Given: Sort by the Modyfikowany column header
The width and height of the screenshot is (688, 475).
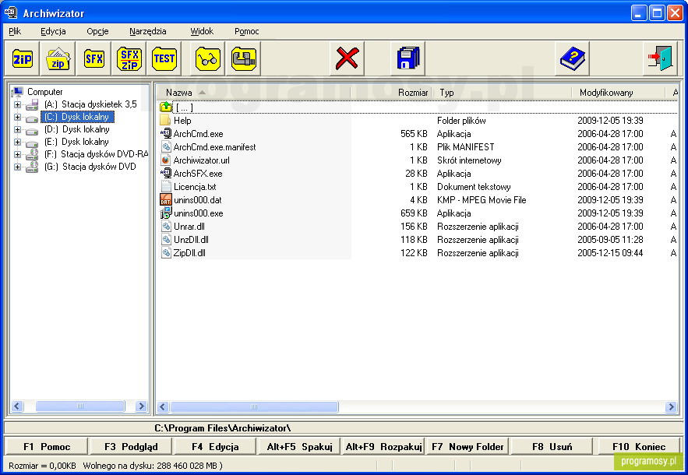Looking at the screenshot, I should pos(618,93).
